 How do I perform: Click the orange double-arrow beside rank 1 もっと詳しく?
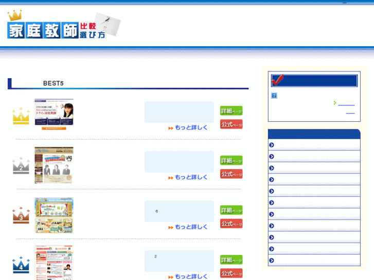[171, 128]
